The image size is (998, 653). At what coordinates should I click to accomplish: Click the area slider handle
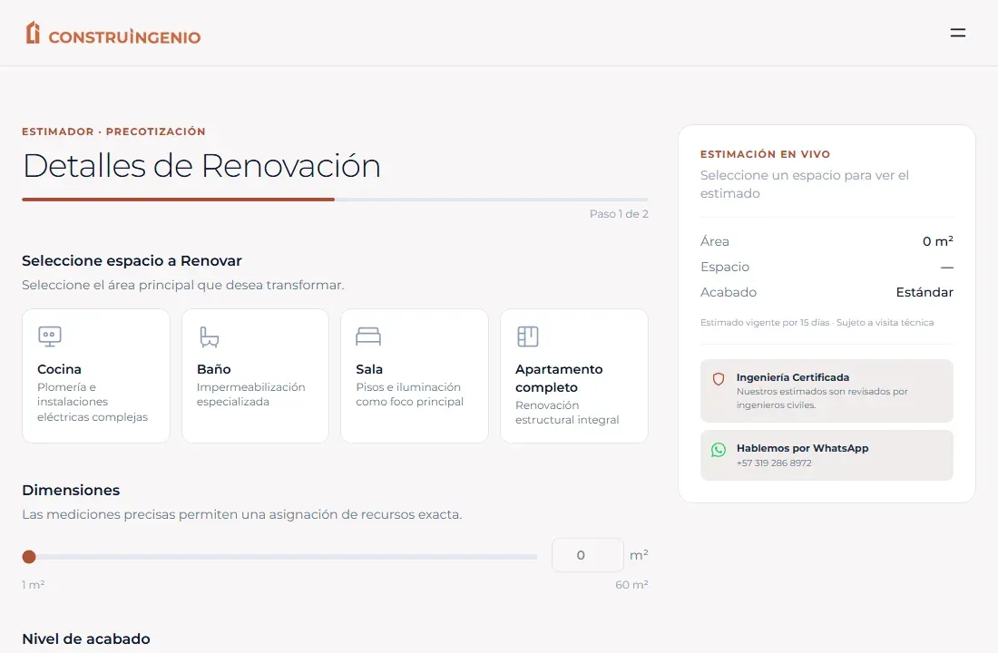click(29, 557)
